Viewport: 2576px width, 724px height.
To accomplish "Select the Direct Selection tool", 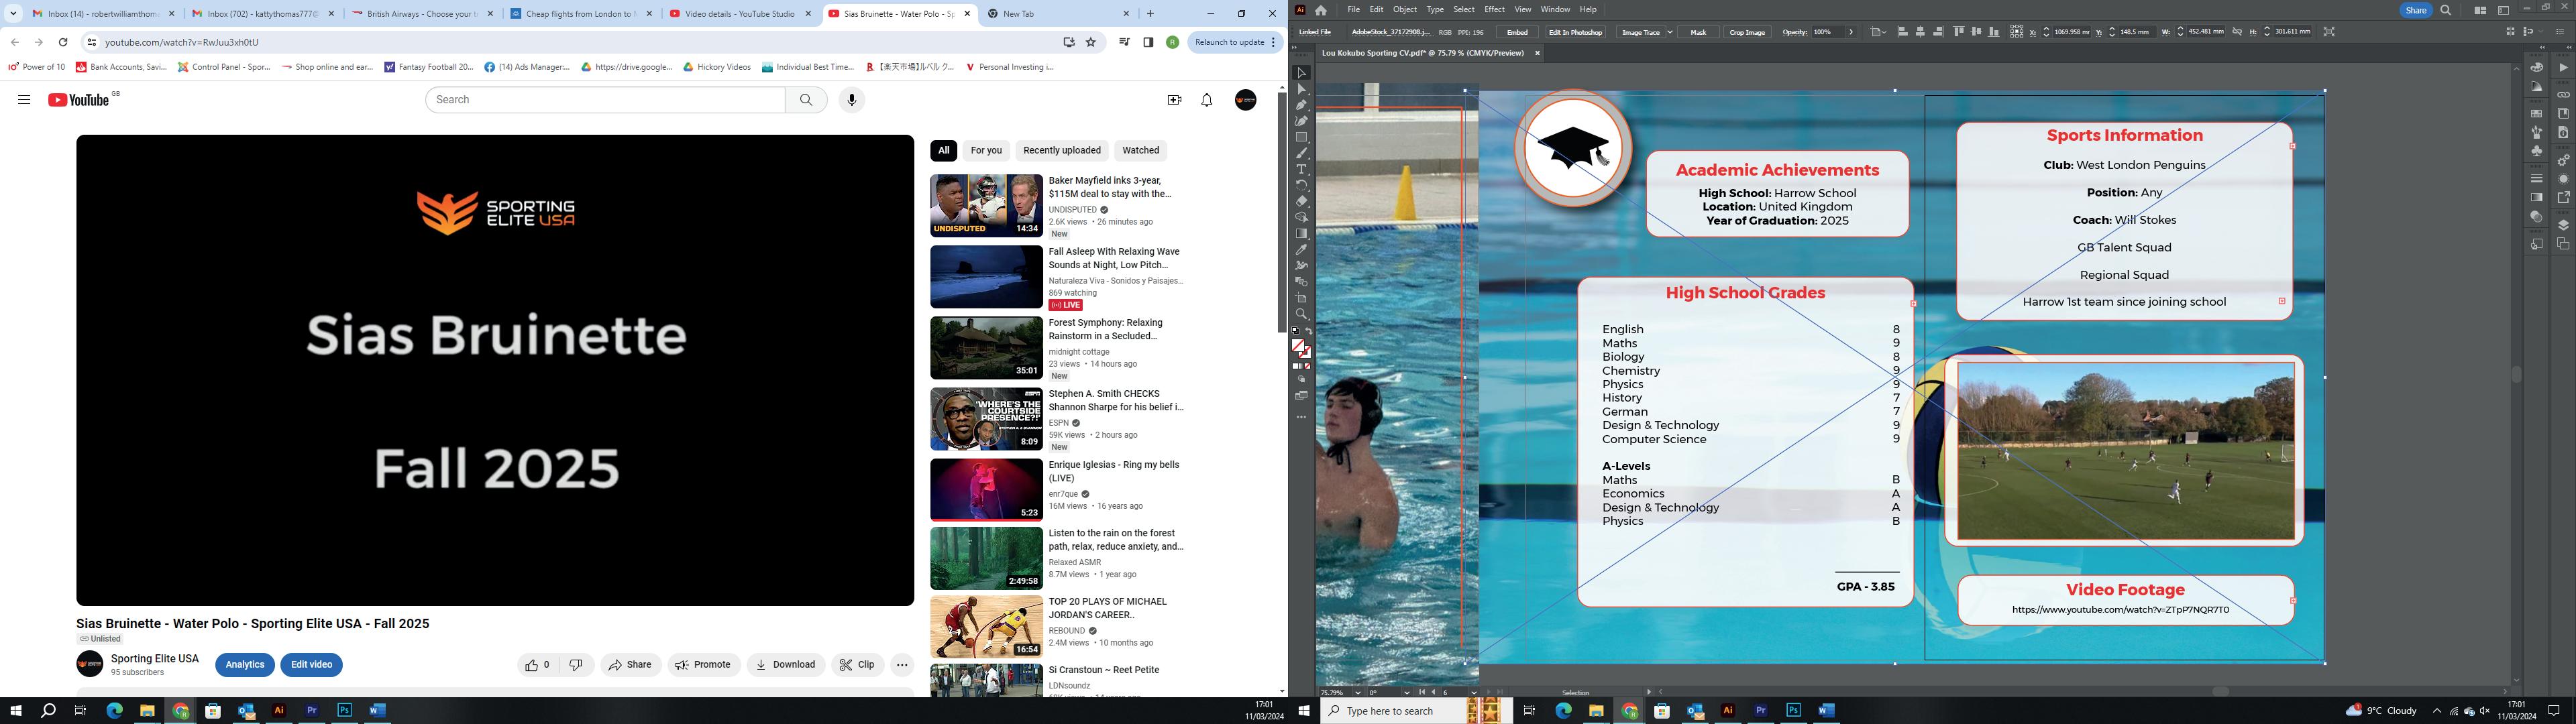I will click(1301, 89).
